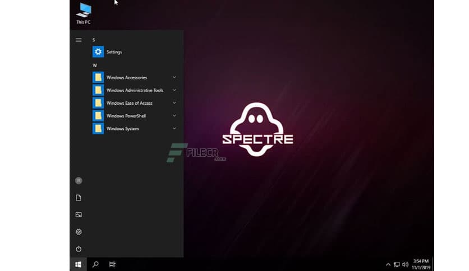
Task: Click the 'Settings' text label
Action: click(114, 52)
